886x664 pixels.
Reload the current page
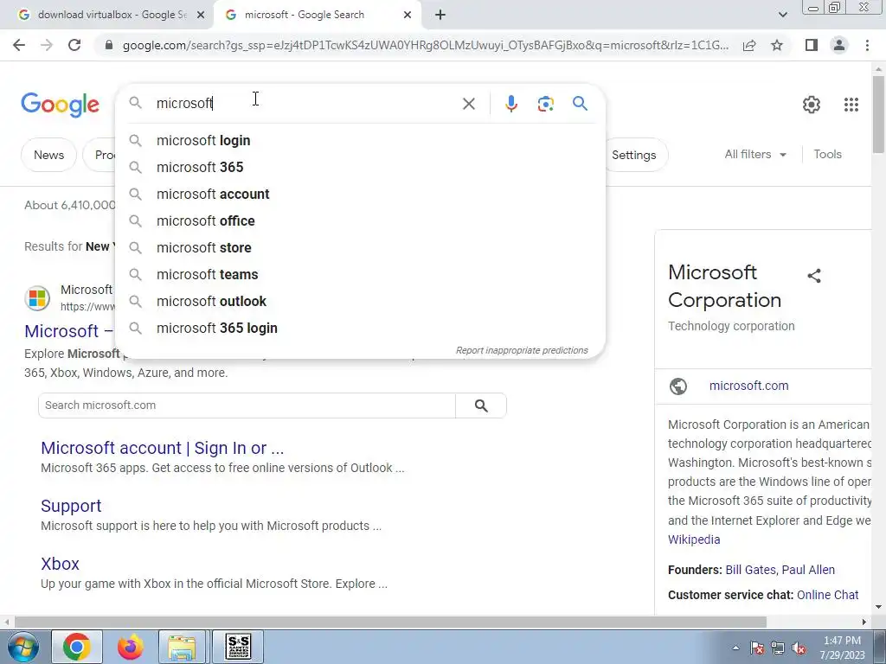(74, 45)
